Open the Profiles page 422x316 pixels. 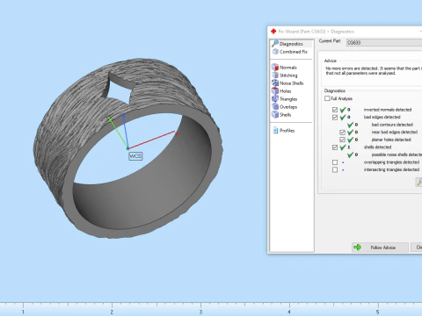coord(284,131)
